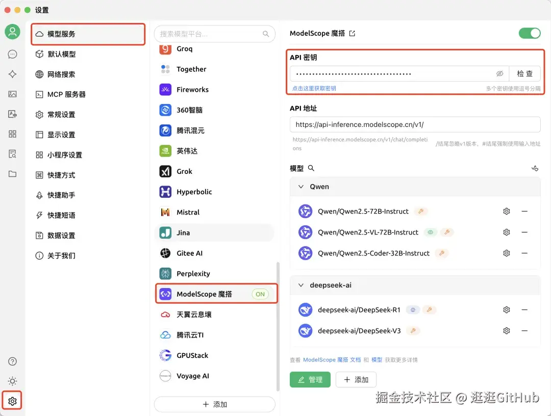The image size is (551, 416).
Task: Open the assistants sidebar icon
Action: pos(12,74)
